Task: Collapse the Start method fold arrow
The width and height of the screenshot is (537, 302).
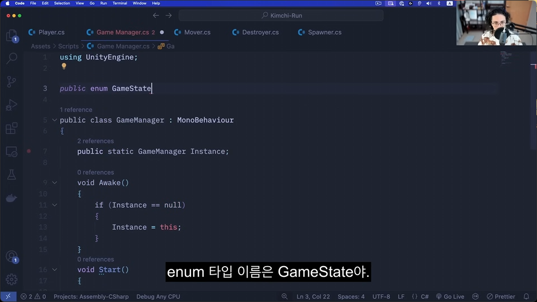Action: [54, 270]
